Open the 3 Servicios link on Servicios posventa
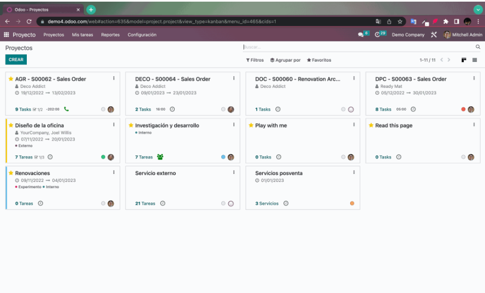The image size is (485, 293). tap(267, 204)
